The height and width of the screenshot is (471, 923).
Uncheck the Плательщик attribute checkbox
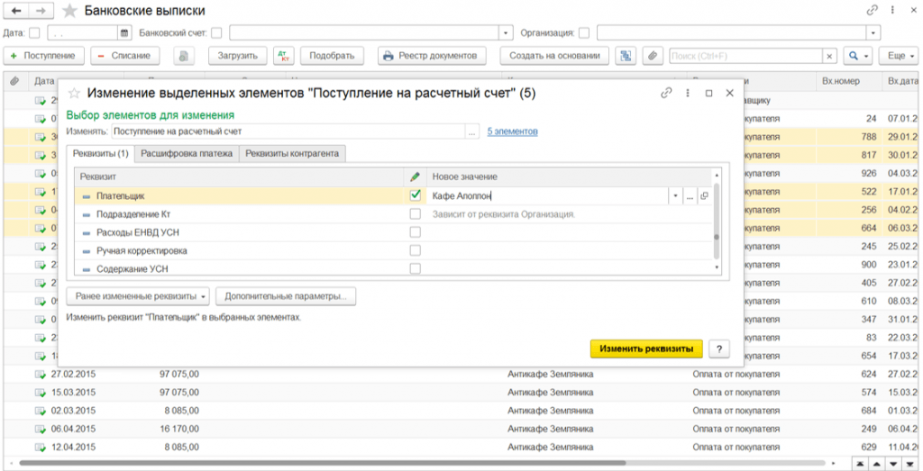pos(415,195)
